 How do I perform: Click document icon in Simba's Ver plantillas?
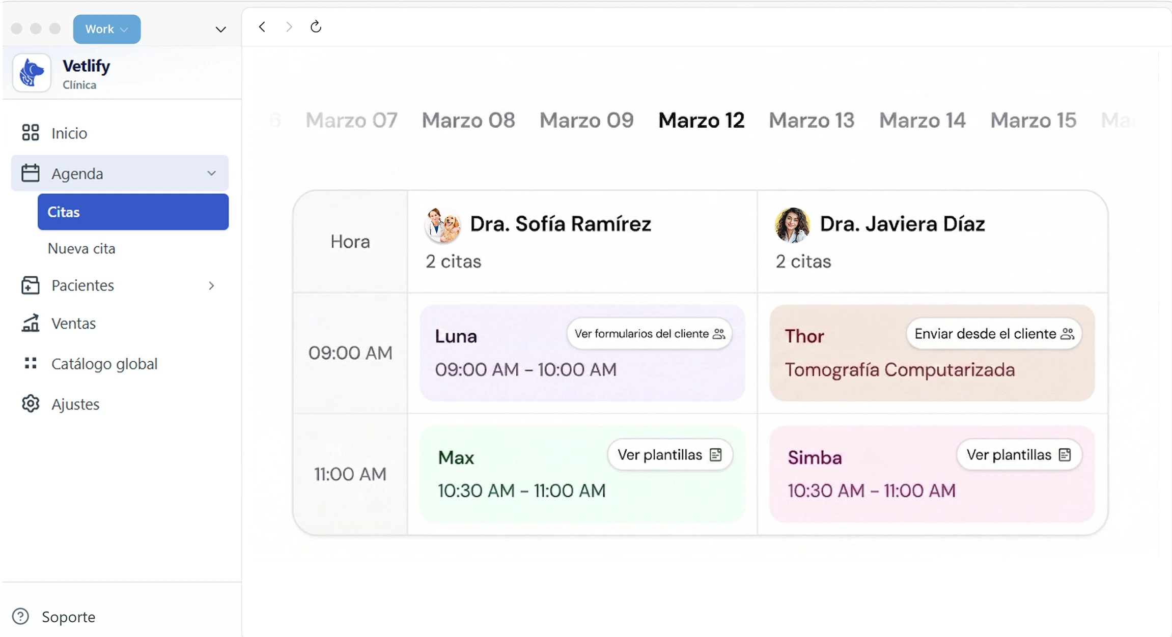click(x=1065, y=454)
